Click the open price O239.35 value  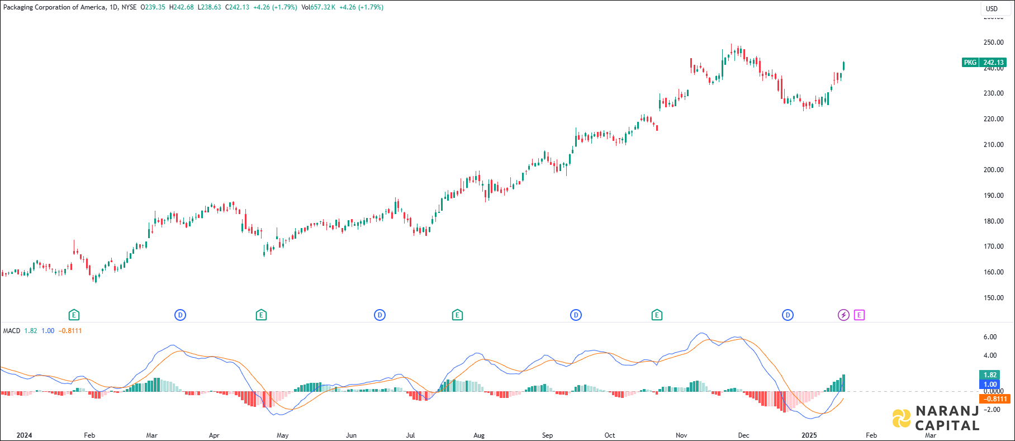[x=153, y=7]
